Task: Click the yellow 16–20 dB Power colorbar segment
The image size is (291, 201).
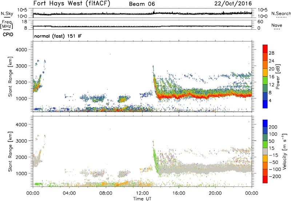Action: [265, 73]
